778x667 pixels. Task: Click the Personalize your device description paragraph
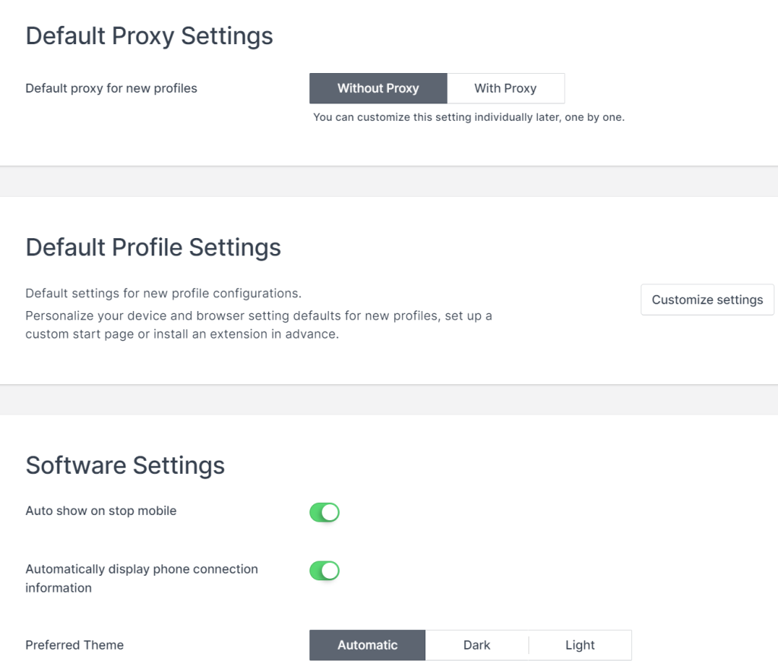258,325
